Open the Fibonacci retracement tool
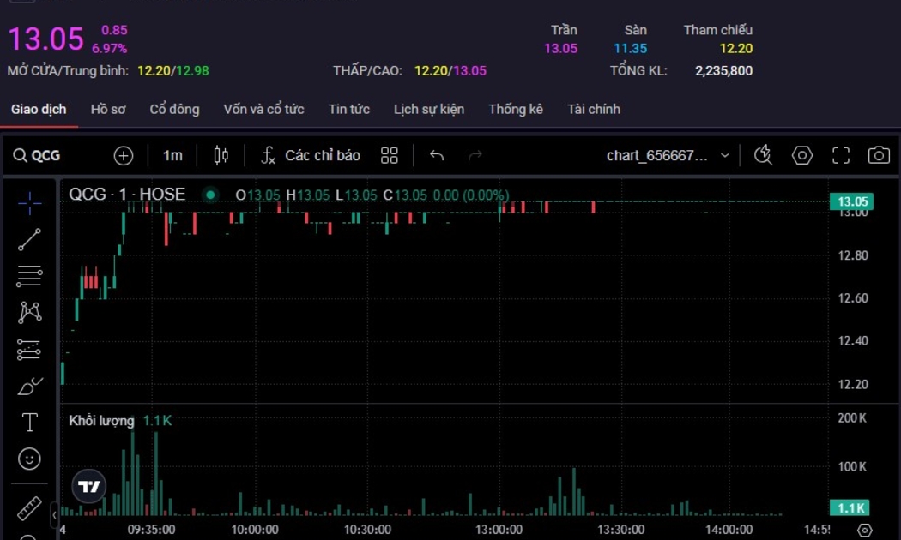 coord(29,276)
